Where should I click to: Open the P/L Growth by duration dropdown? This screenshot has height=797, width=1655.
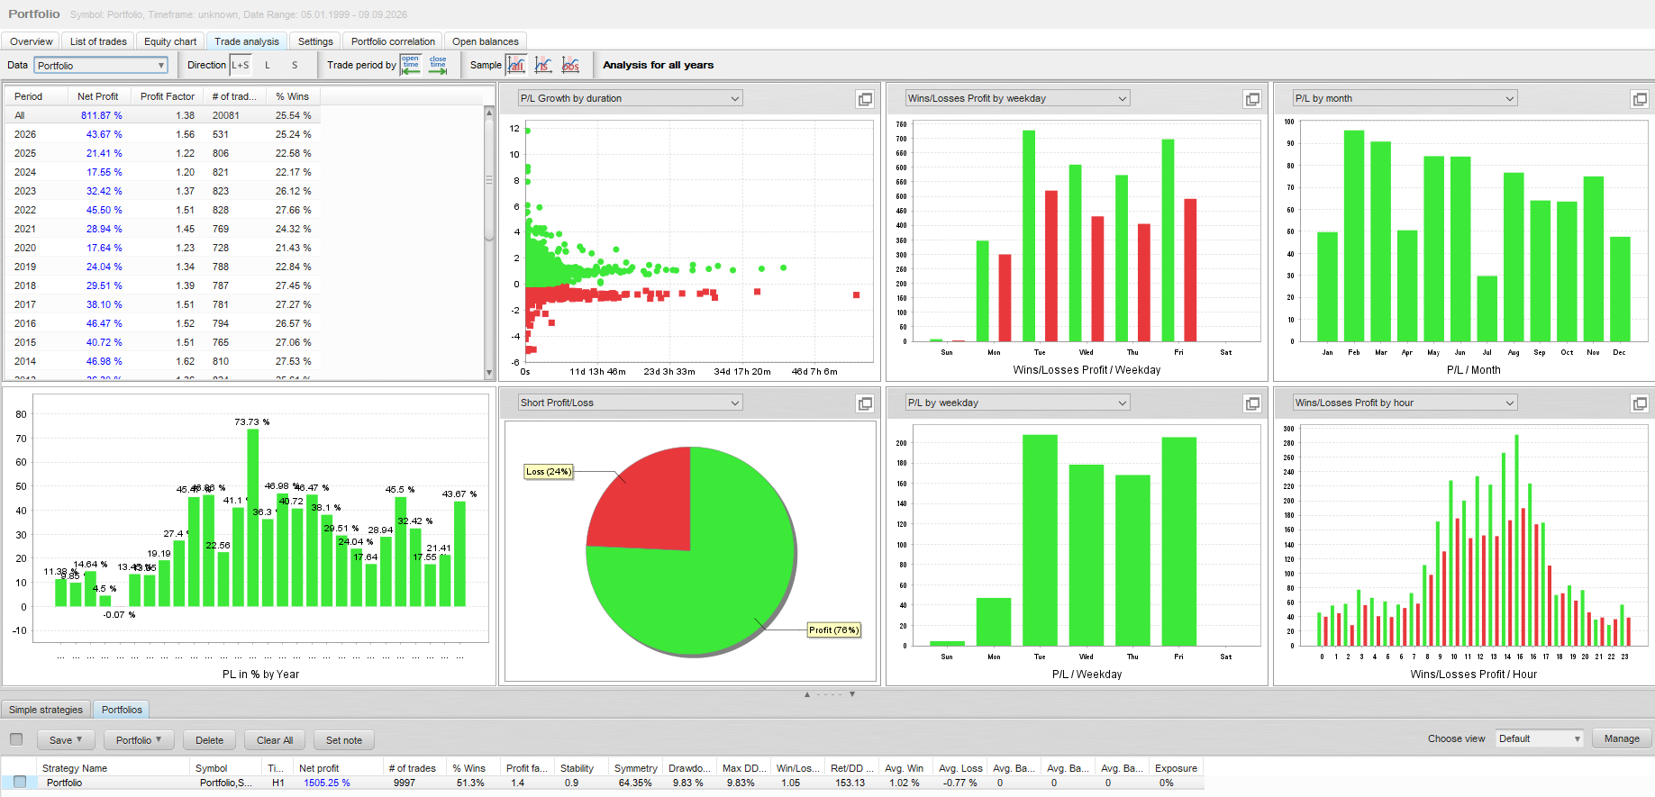(630, 98)
